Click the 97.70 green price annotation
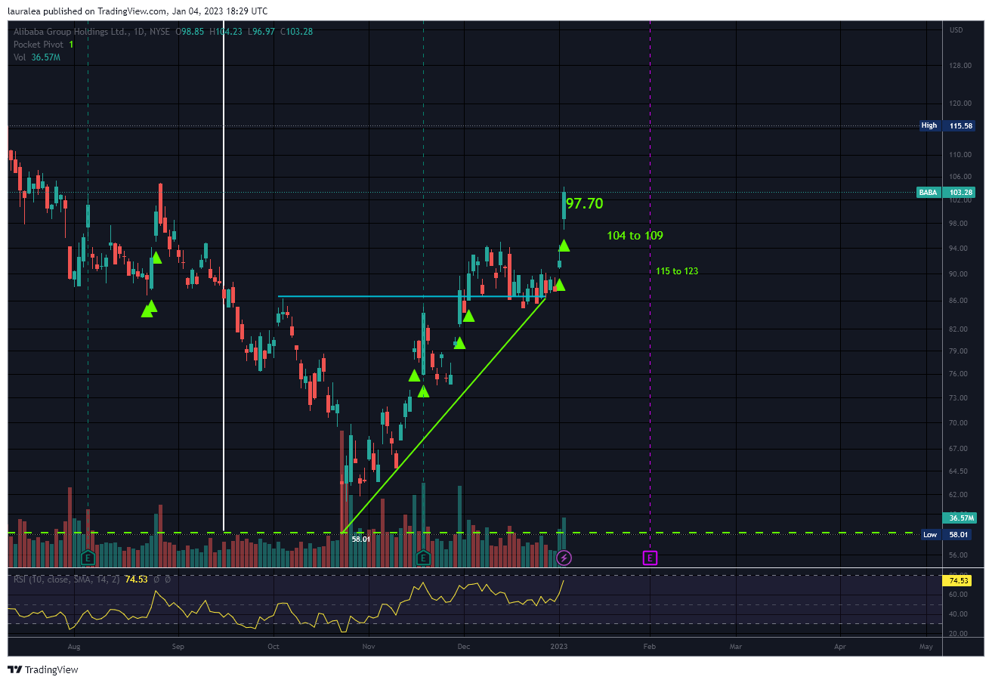Image resolution: width=992 pixels, height=683 pixels. tap(584, 203)
